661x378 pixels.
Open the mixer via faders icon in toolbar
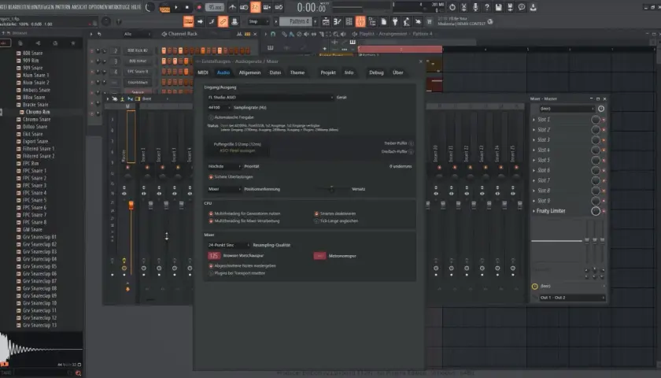[x=360, y=21]
